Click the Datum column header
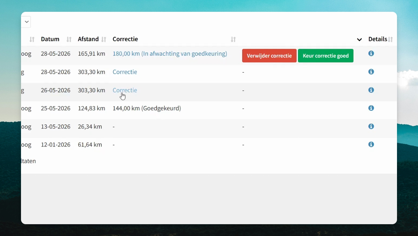The width and height of the screenshot is (418, 236). 50,39
